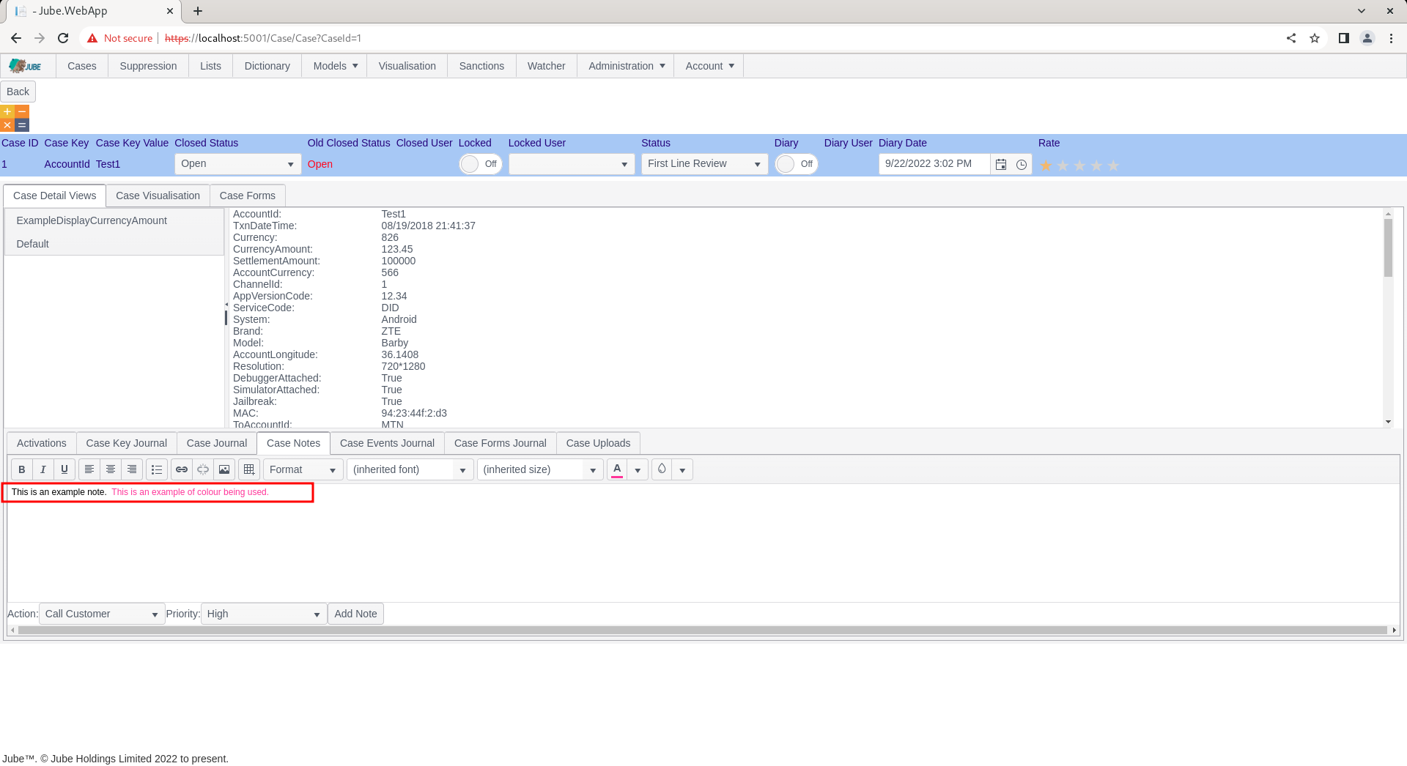Rate the case two stars
The width and height of the screenshot is (1407, 766).
1063,166
